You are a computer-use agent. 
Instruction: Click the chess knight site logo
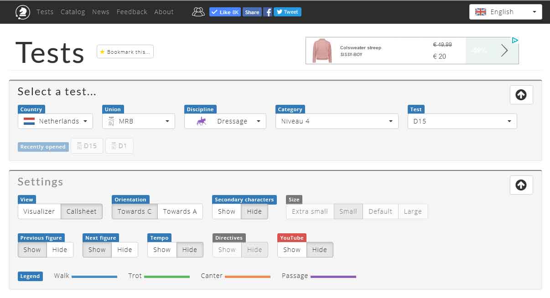coord(23,12)
